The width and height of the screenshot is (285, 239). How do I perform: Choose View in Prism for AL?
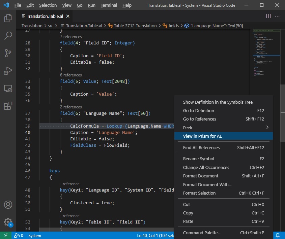(224, 136)
